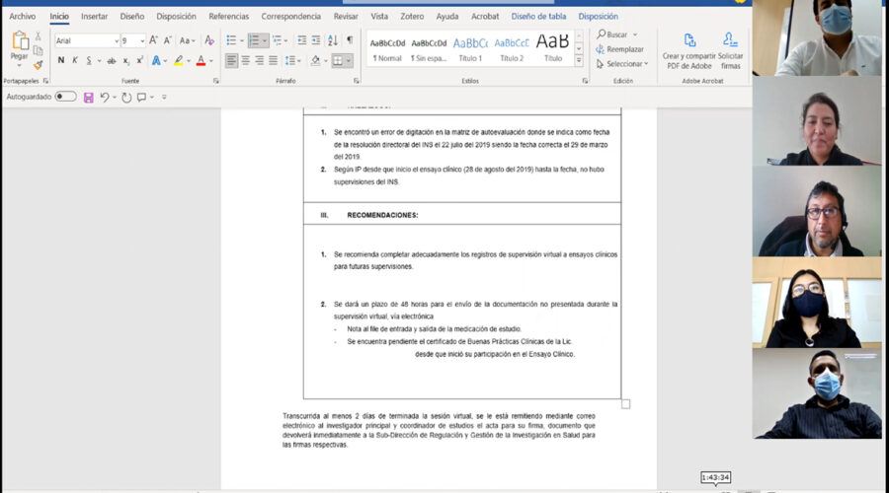This screenshot has width=889, height=493.
Task: Sort text with the A-Z icon
Action: 333,40
